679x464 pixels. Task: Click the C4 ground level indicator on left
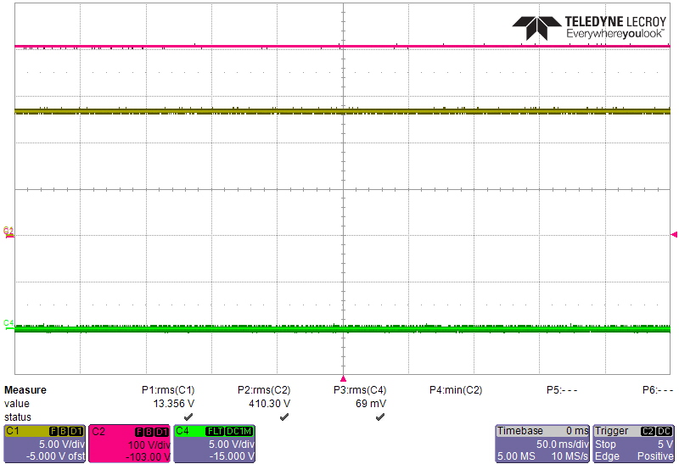click(8, 323)
